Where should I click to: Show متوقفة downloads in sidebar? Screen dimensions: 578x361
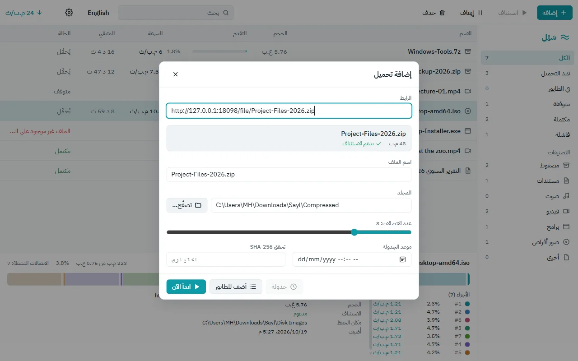[527, 104]
